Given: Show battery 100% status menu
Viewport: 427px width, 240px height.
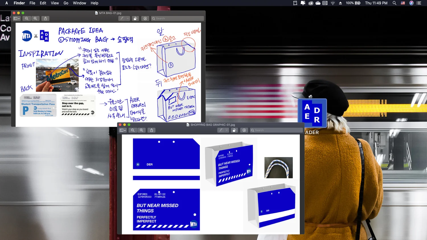Looking at the screenshot, I should pyautogui.click(x=353, y=3).
